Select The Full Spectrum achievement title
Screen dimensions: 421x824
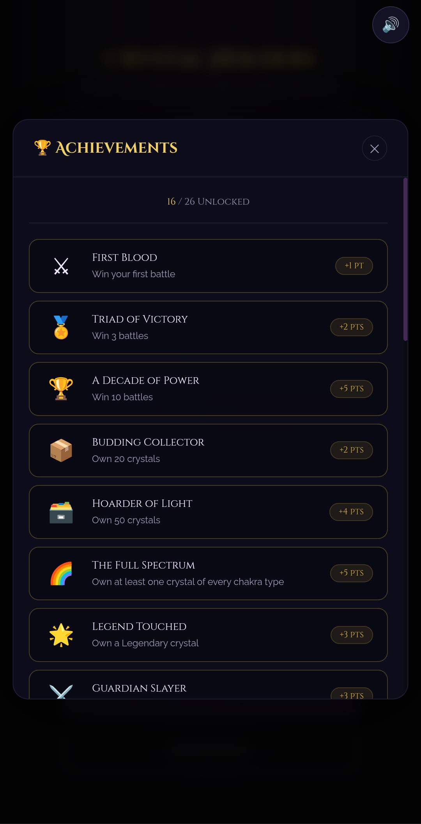[x=143, y=565]
